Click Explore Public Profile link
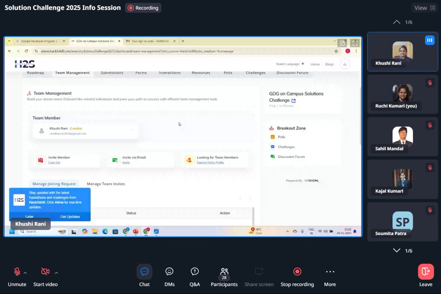Viewport: 441px width, 294px height. [210, 162]
